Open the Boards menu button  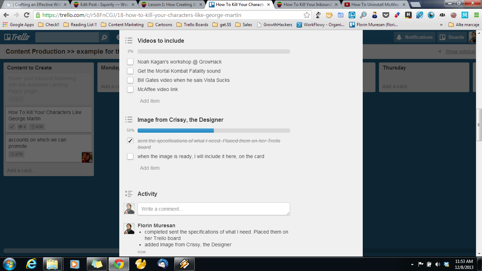[x=452, y=37]
